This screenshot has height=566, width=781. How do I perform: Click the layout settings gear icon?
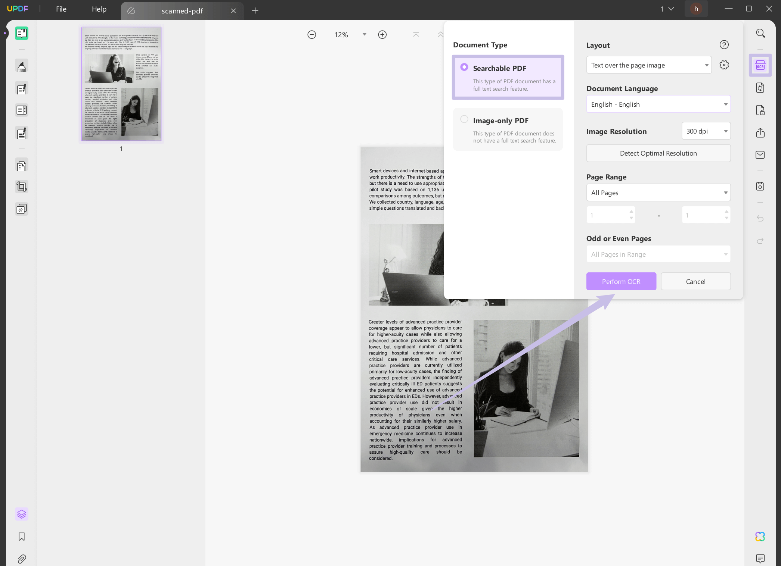[724, 65]
